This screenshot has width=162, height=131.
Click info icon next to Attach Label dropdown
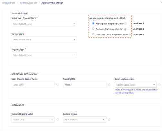[58, 120]
